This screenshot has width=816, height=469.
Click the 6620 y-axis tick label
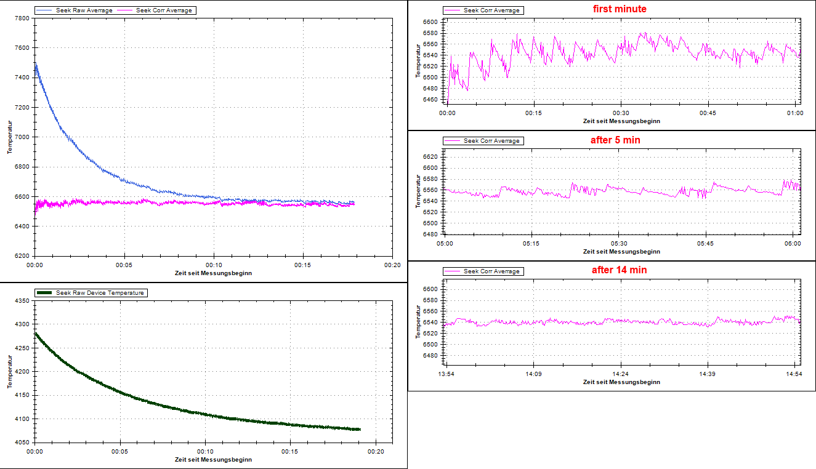(x=430, y=157)
